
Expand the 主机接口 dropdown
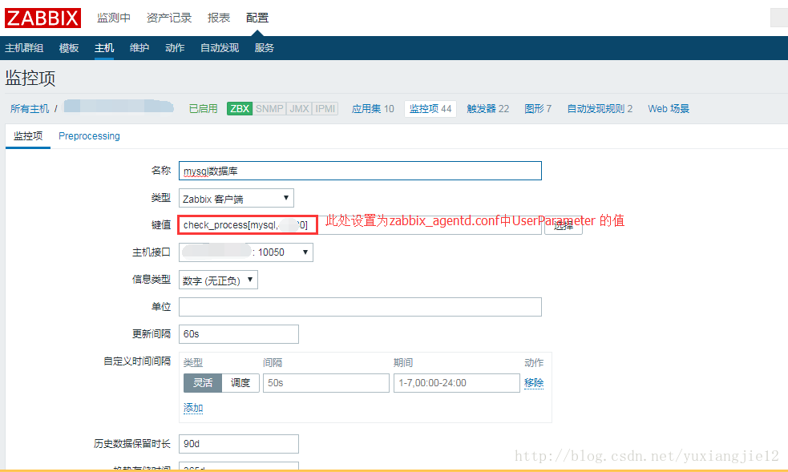point(246,252)
